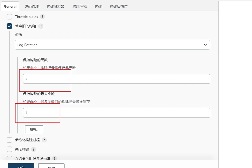Select the 构建 tab

pyautogui.click(x=98, y=6)
